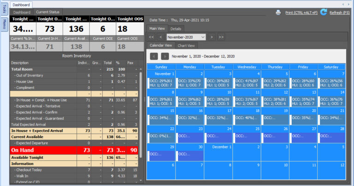The height and width of the screenshot is (186, 354).
Task: Select the red On Hand row
Action: click(x=74, y=150)
